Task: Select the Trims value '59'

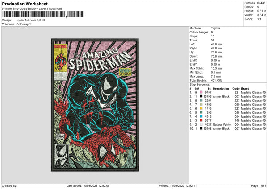Action: point(213,40)
